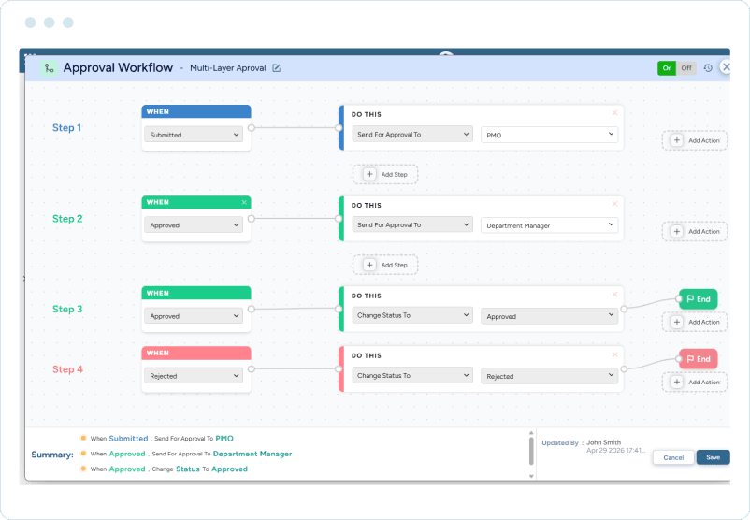Select the Step 2 label

67,219
